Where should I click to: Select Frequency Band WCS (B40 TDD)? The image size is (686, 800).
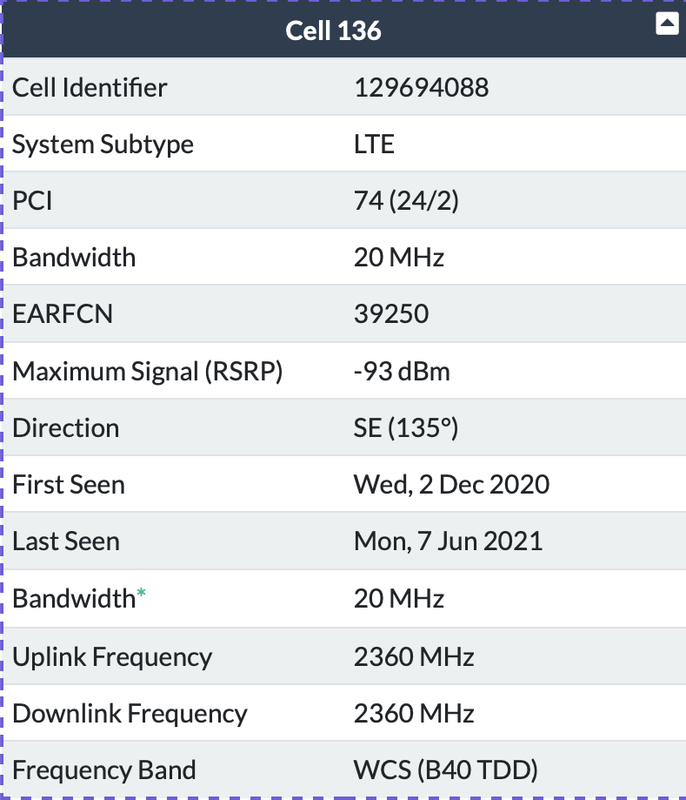(446, 770)
